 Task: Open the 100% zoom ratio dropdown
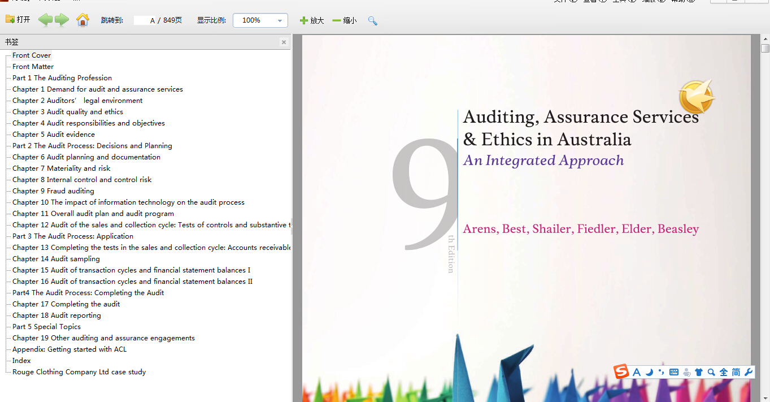pyautogui.click(x=280, y=21)
